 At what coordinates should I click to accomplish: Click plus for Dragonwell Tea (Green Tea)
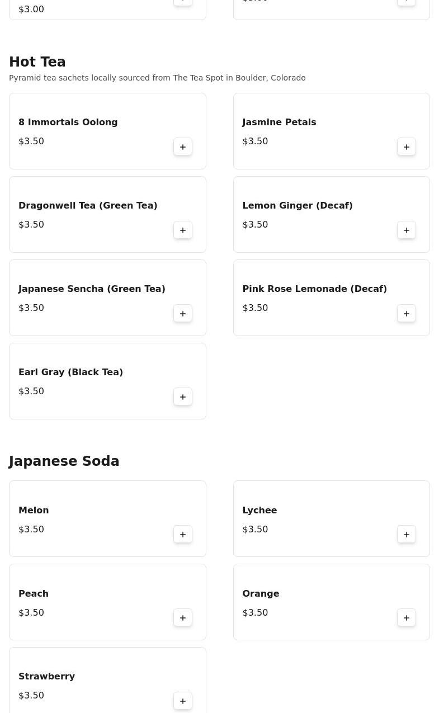pyautogui.click(x=183, y=230)
